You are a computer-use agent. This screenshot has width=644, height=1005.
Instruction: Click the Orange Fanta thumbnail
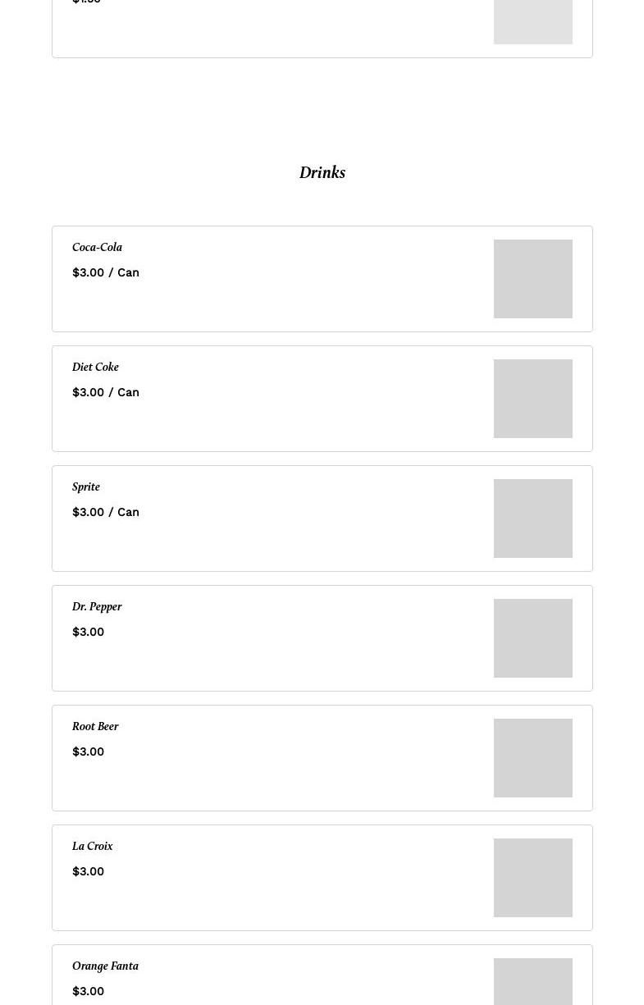tap(532, 983)
